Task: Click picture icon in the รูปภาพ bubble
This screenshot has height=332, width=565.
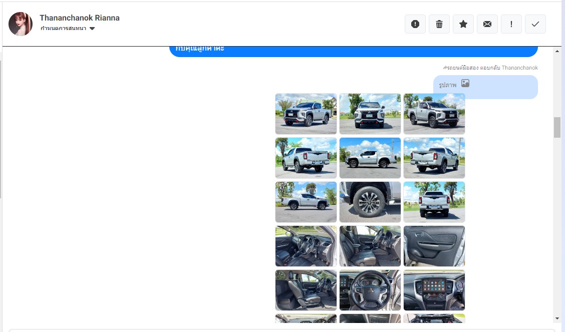Action: [465, 84]
